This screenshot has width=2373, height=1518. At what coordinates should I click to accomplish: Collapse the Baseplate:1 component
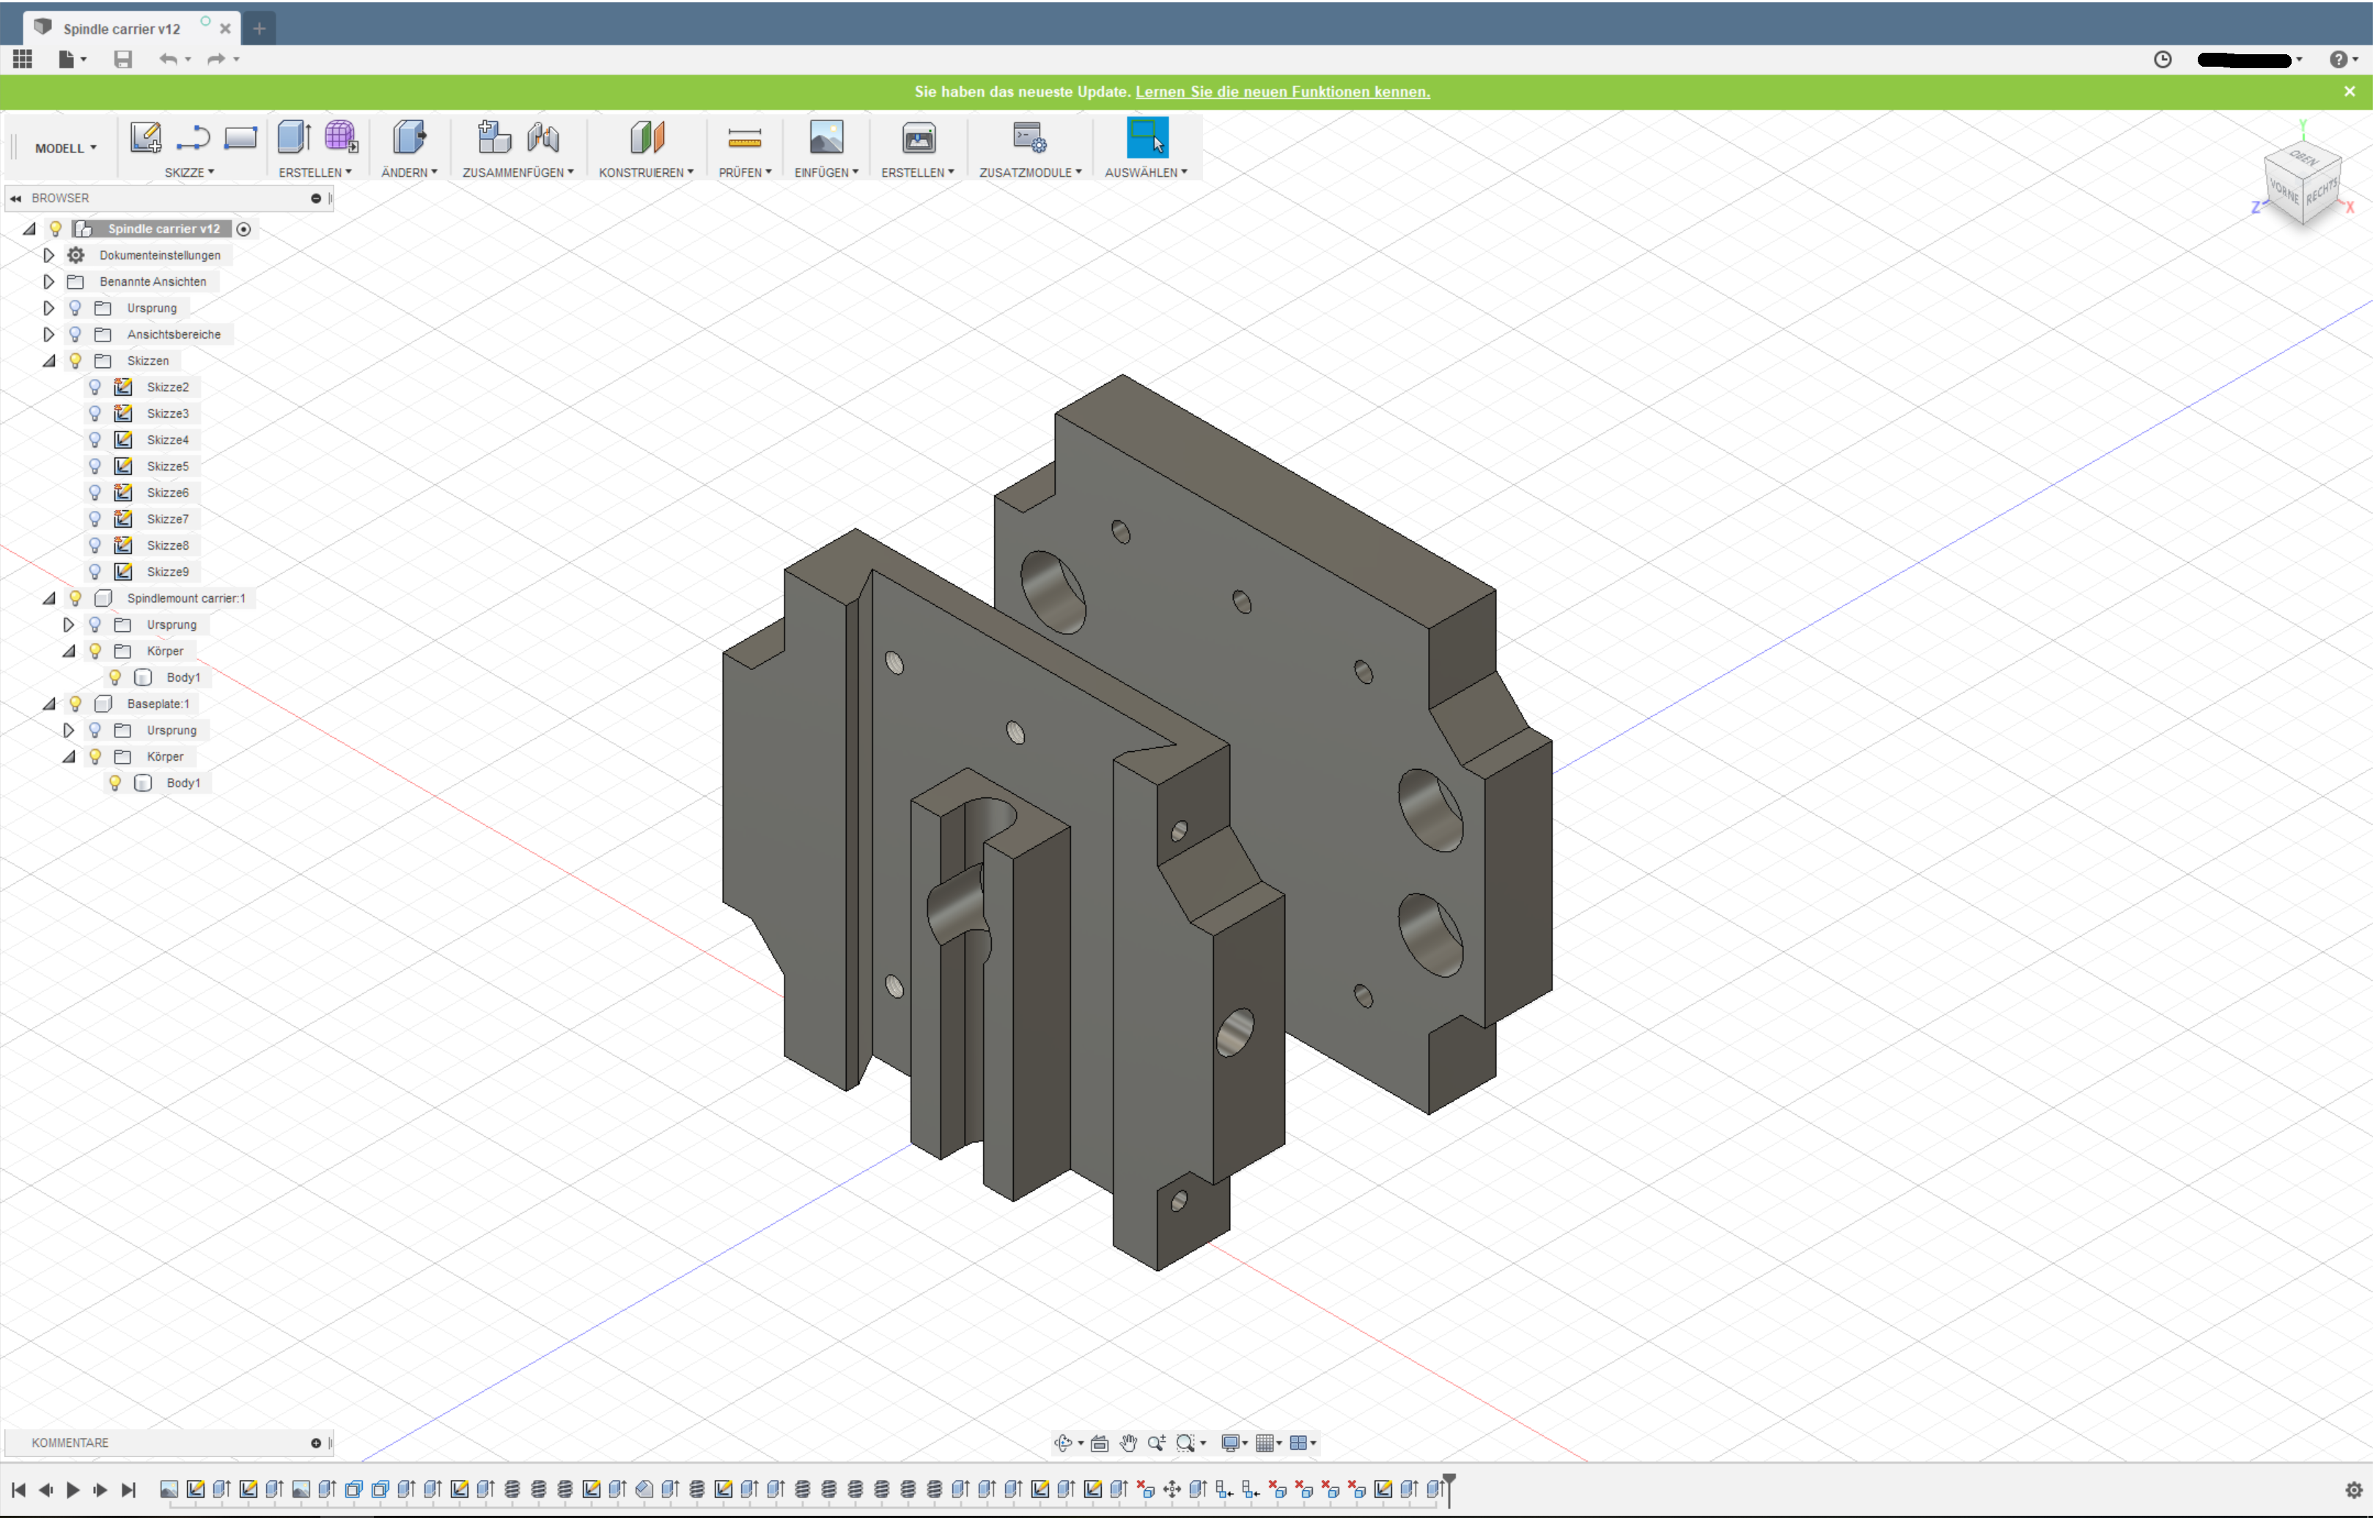48,704
